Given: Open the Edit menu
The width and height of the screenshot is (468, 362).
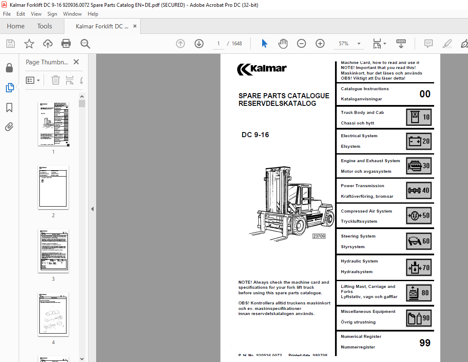Looking at the screenshot, I should click(x=21, y=14).
